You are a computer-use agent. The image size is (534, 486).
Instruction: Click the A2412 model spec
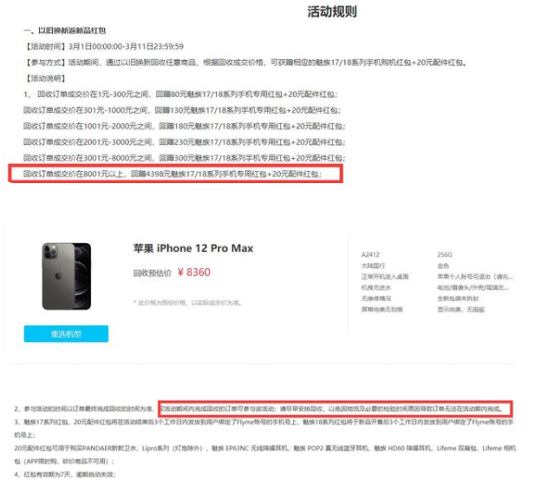pos(370,254)
